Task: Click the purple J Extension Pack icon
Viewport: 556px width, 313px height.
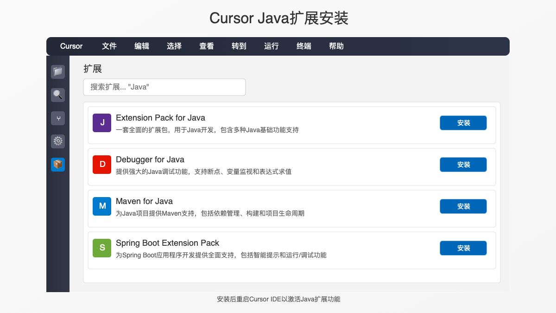Action: coord(102,123)
